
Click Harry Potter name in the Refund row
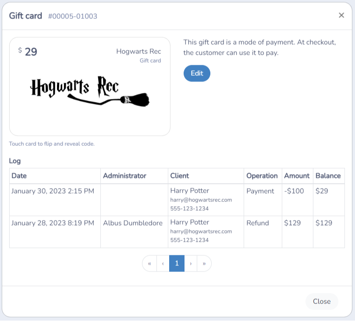point(189,222)
